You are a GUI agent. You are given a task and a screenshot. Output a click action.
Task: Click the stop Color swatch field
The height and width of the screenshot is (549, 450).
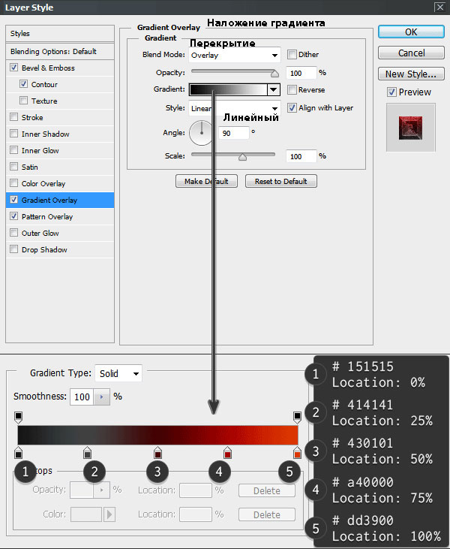coord(86,514)
